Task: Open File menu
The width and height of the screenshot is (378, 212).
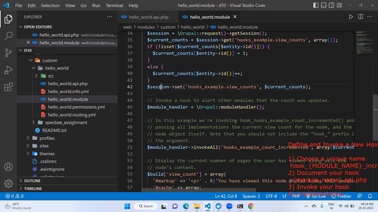Action: tap(18, 5)
